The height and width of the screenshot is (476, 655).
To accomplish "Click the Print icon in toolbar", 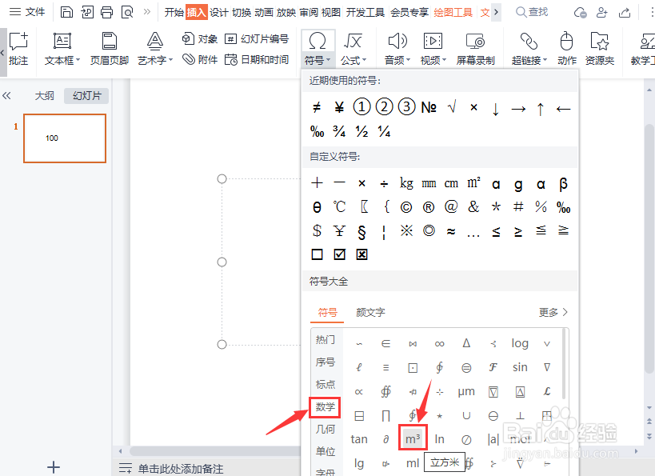I will tap(106, 12).
